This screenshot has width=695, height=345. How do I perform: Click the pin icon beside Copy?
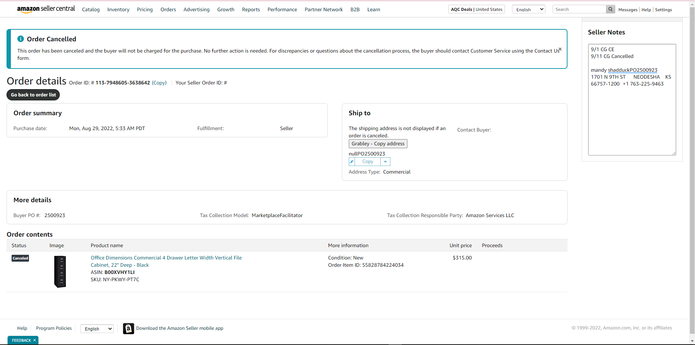352,162
